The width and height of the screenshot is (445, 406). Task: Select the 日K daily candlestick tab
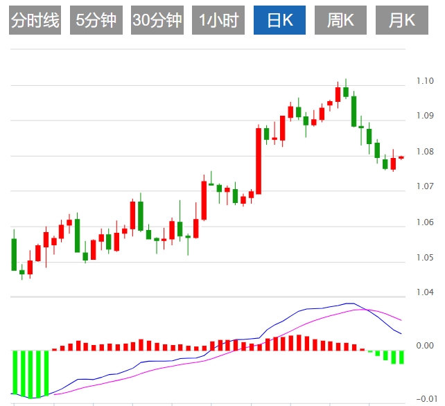coord(279,20)
